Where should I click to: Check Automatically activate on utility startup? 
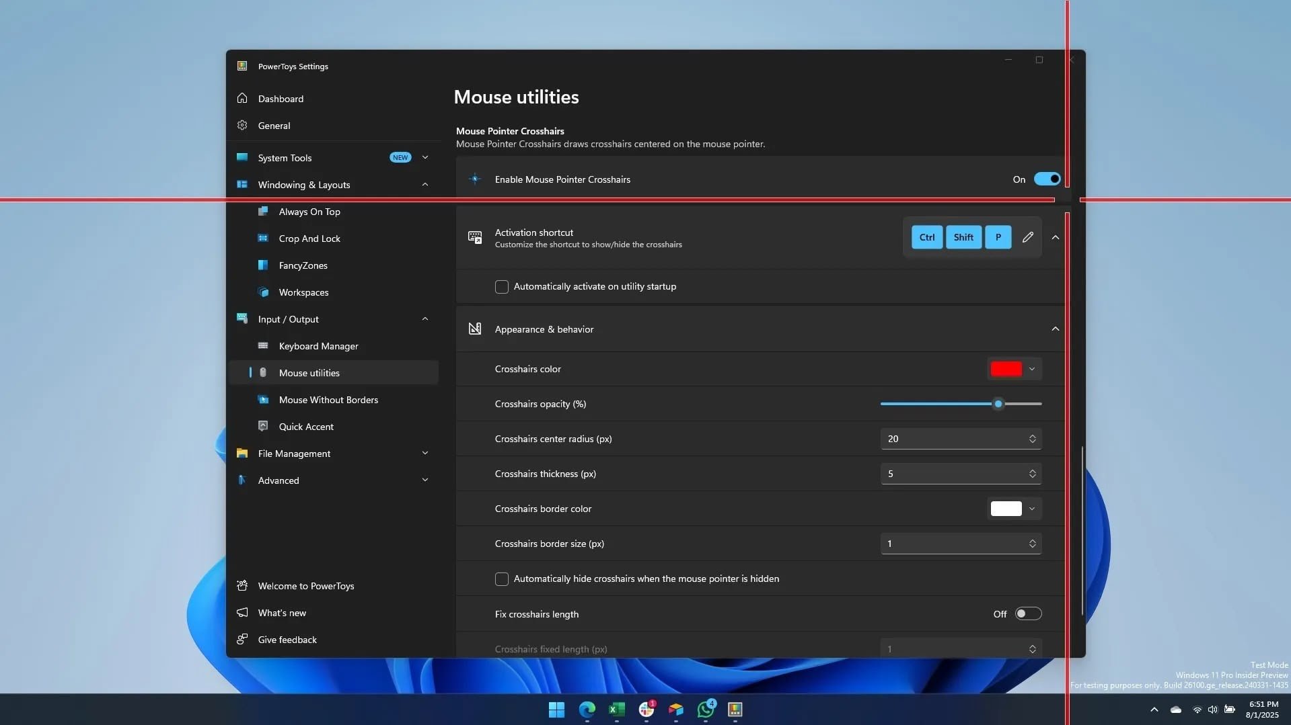coord(502,287)
